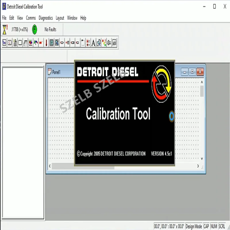Select the 01 data document tool

[15, 43]
